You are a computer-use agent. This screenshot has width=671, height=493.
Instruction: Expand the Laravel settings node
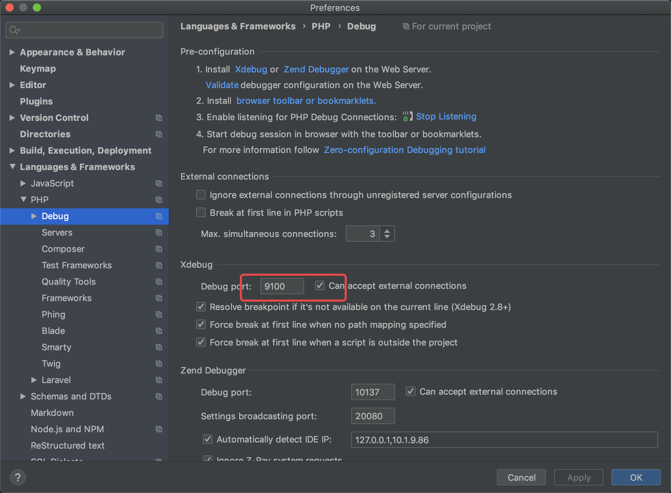coord(34,380)
